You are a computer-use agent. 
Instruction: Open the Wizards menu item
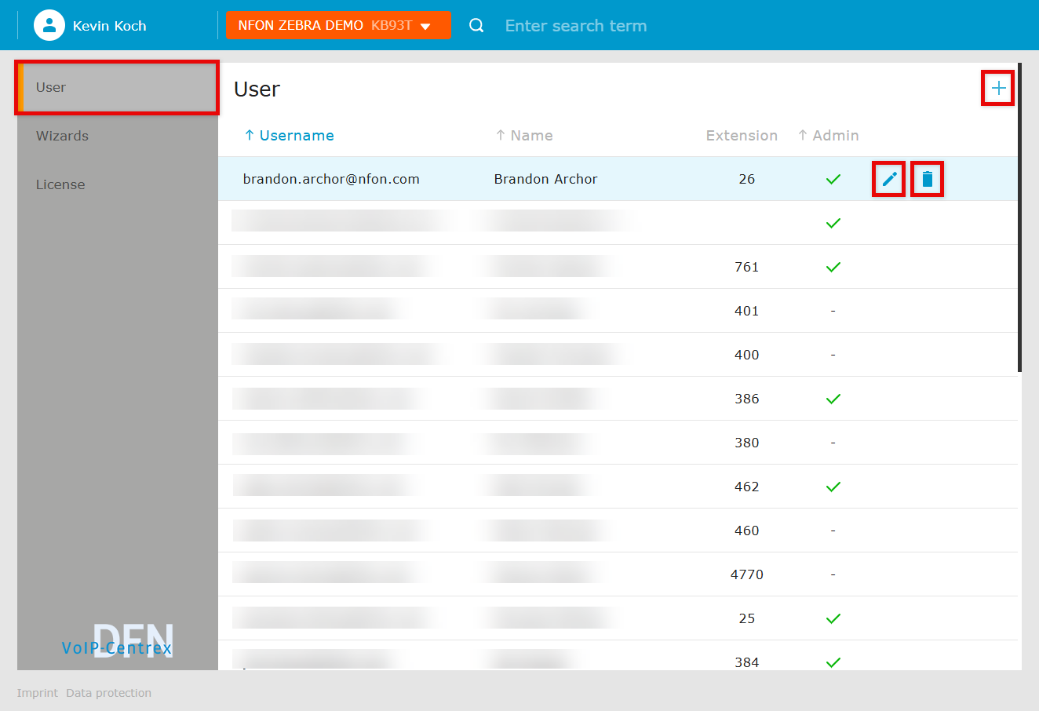click(x=63, y=136)
